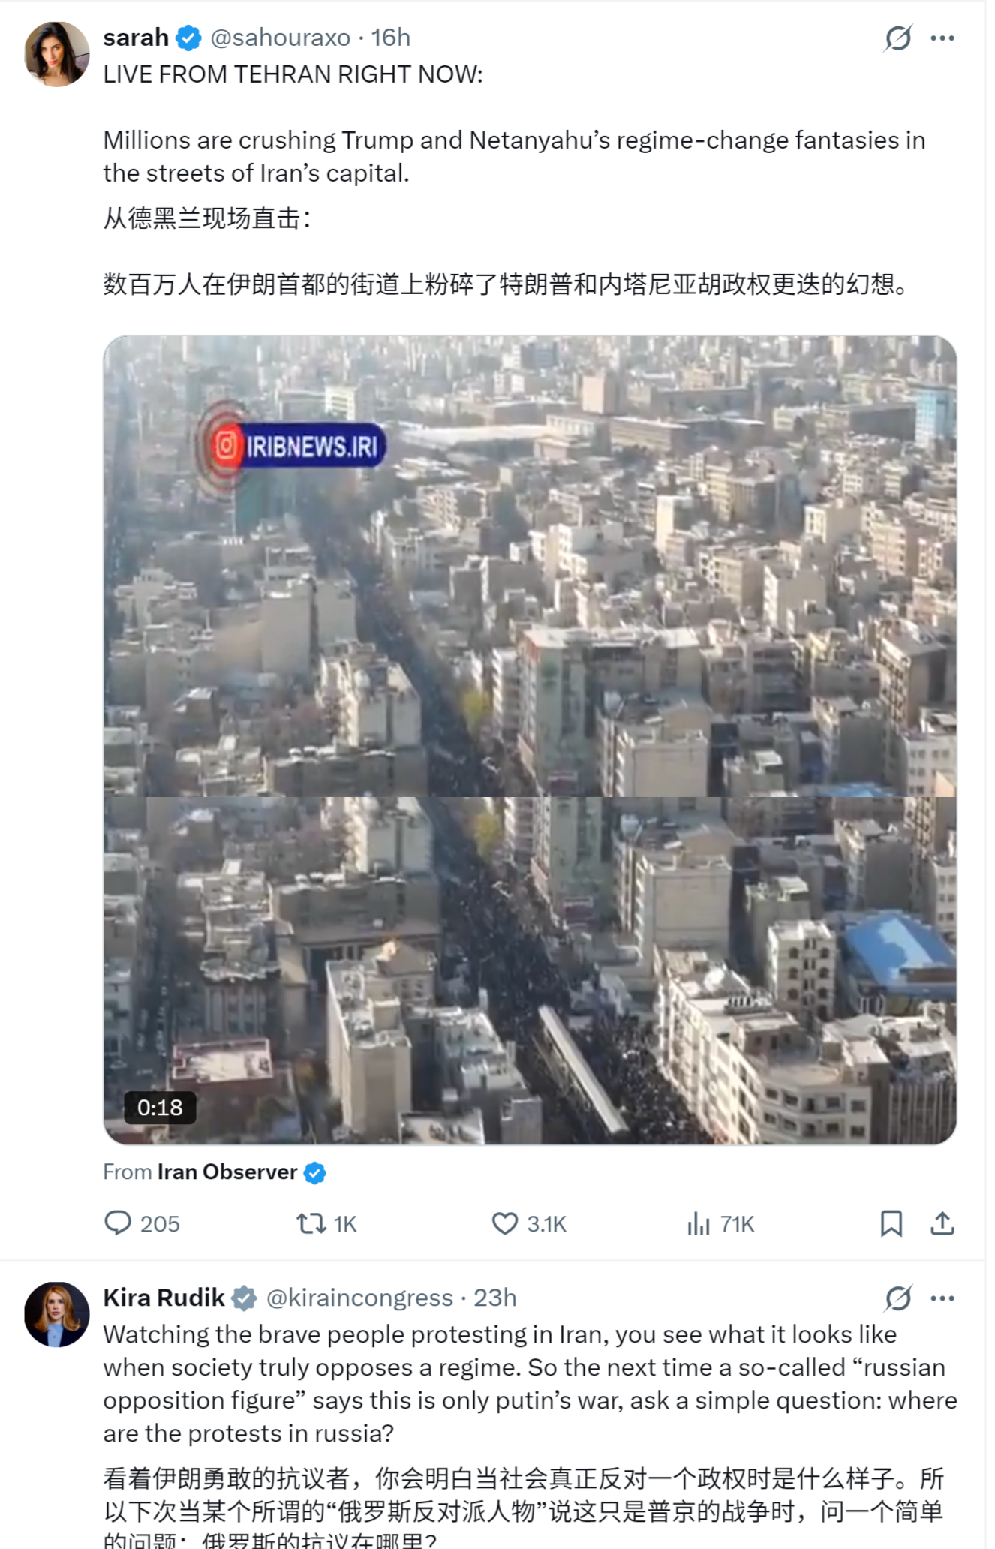
Task: Click Kira Rudik's profile avatar
Action: [57, 1314]
